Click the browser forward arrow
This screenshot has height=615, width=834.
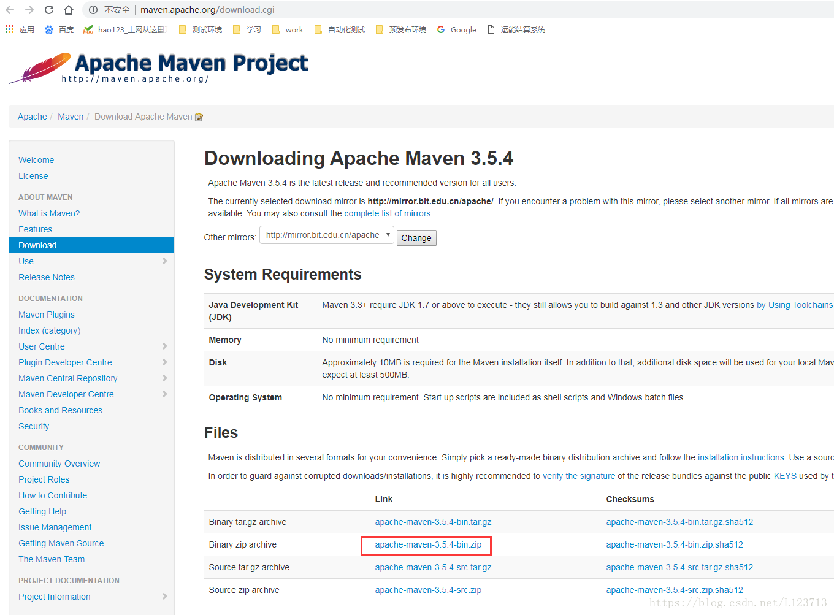[x=29, y=10]
